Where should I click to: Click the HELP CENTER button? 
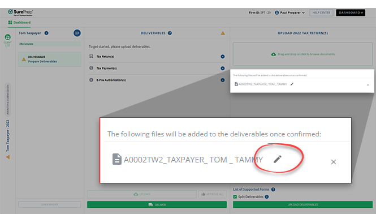coord(321,12)
